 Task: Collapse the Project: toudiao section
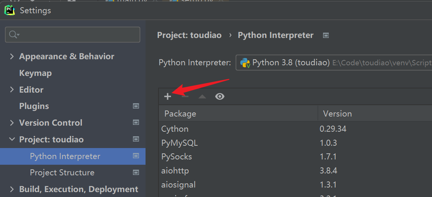tap(12, 140)
